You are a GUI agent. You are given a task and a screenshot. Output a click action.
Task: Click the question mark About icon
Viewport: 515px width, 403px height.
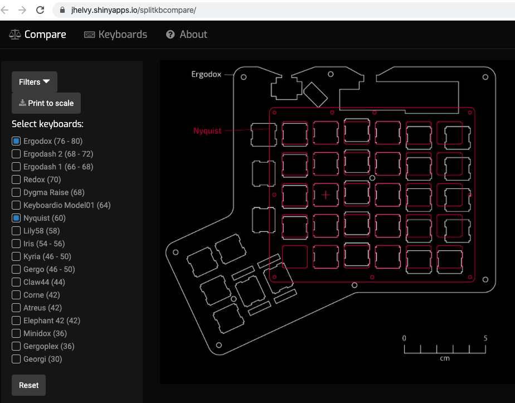point(170,35)
